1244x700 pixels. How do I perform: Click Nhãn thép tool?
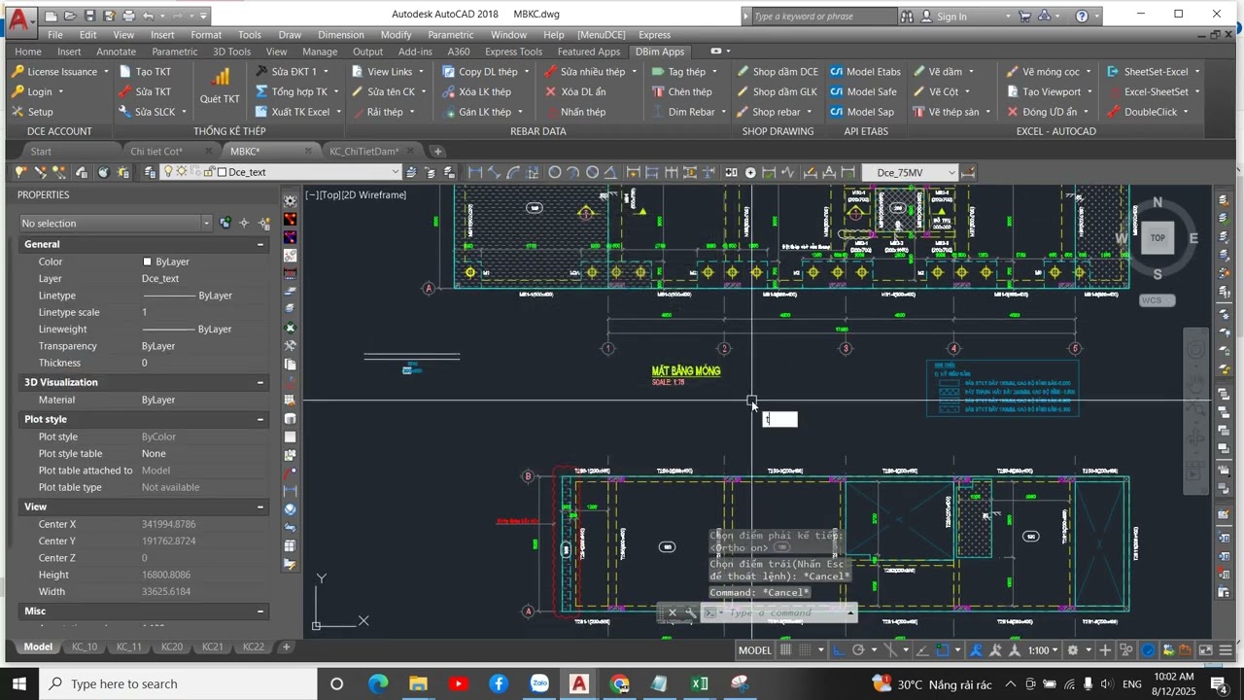click(x=574, y=112)
